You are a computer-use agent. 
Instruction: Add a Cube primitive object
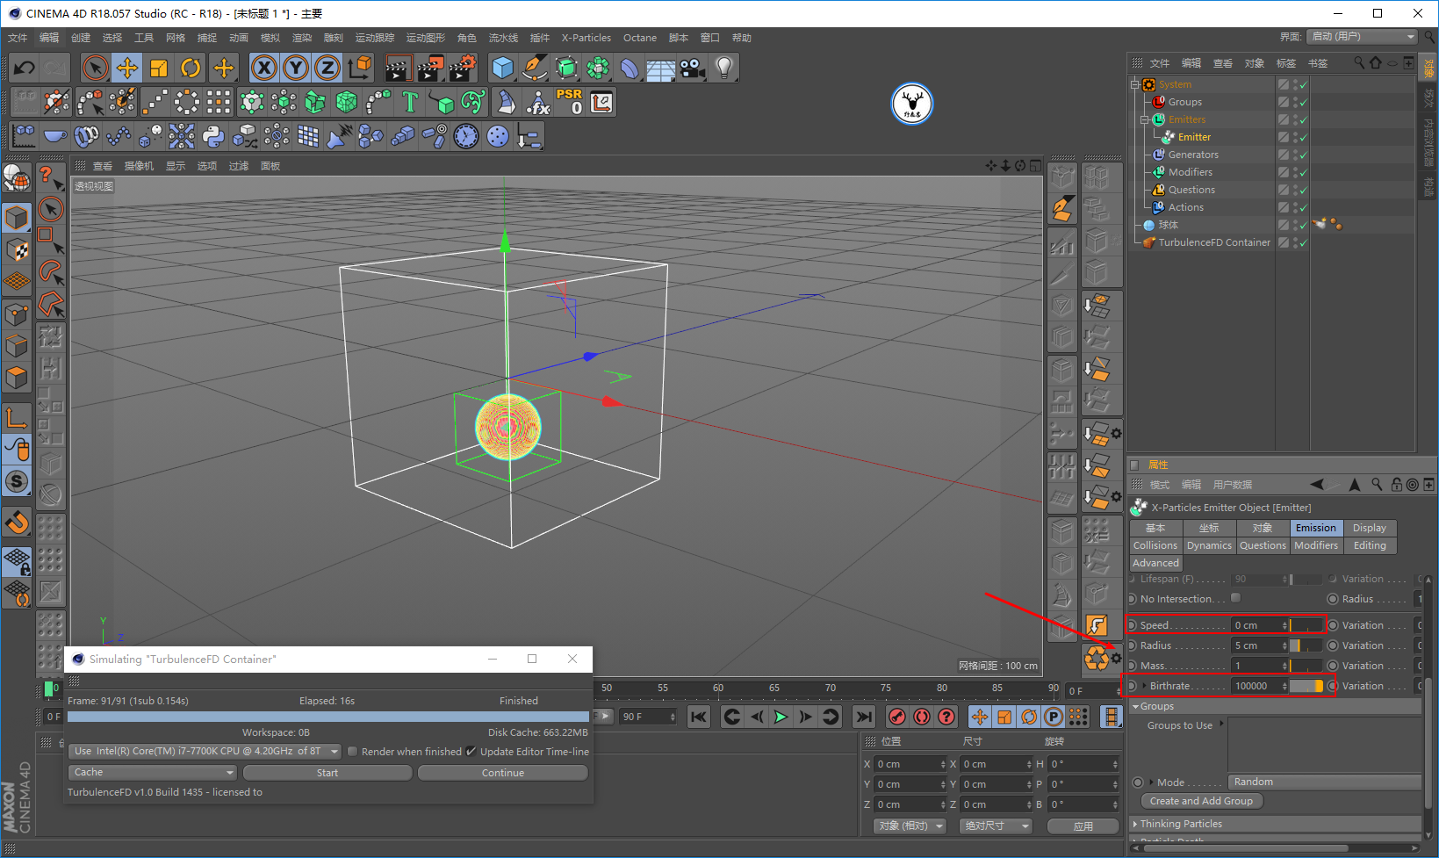point(503,68)
